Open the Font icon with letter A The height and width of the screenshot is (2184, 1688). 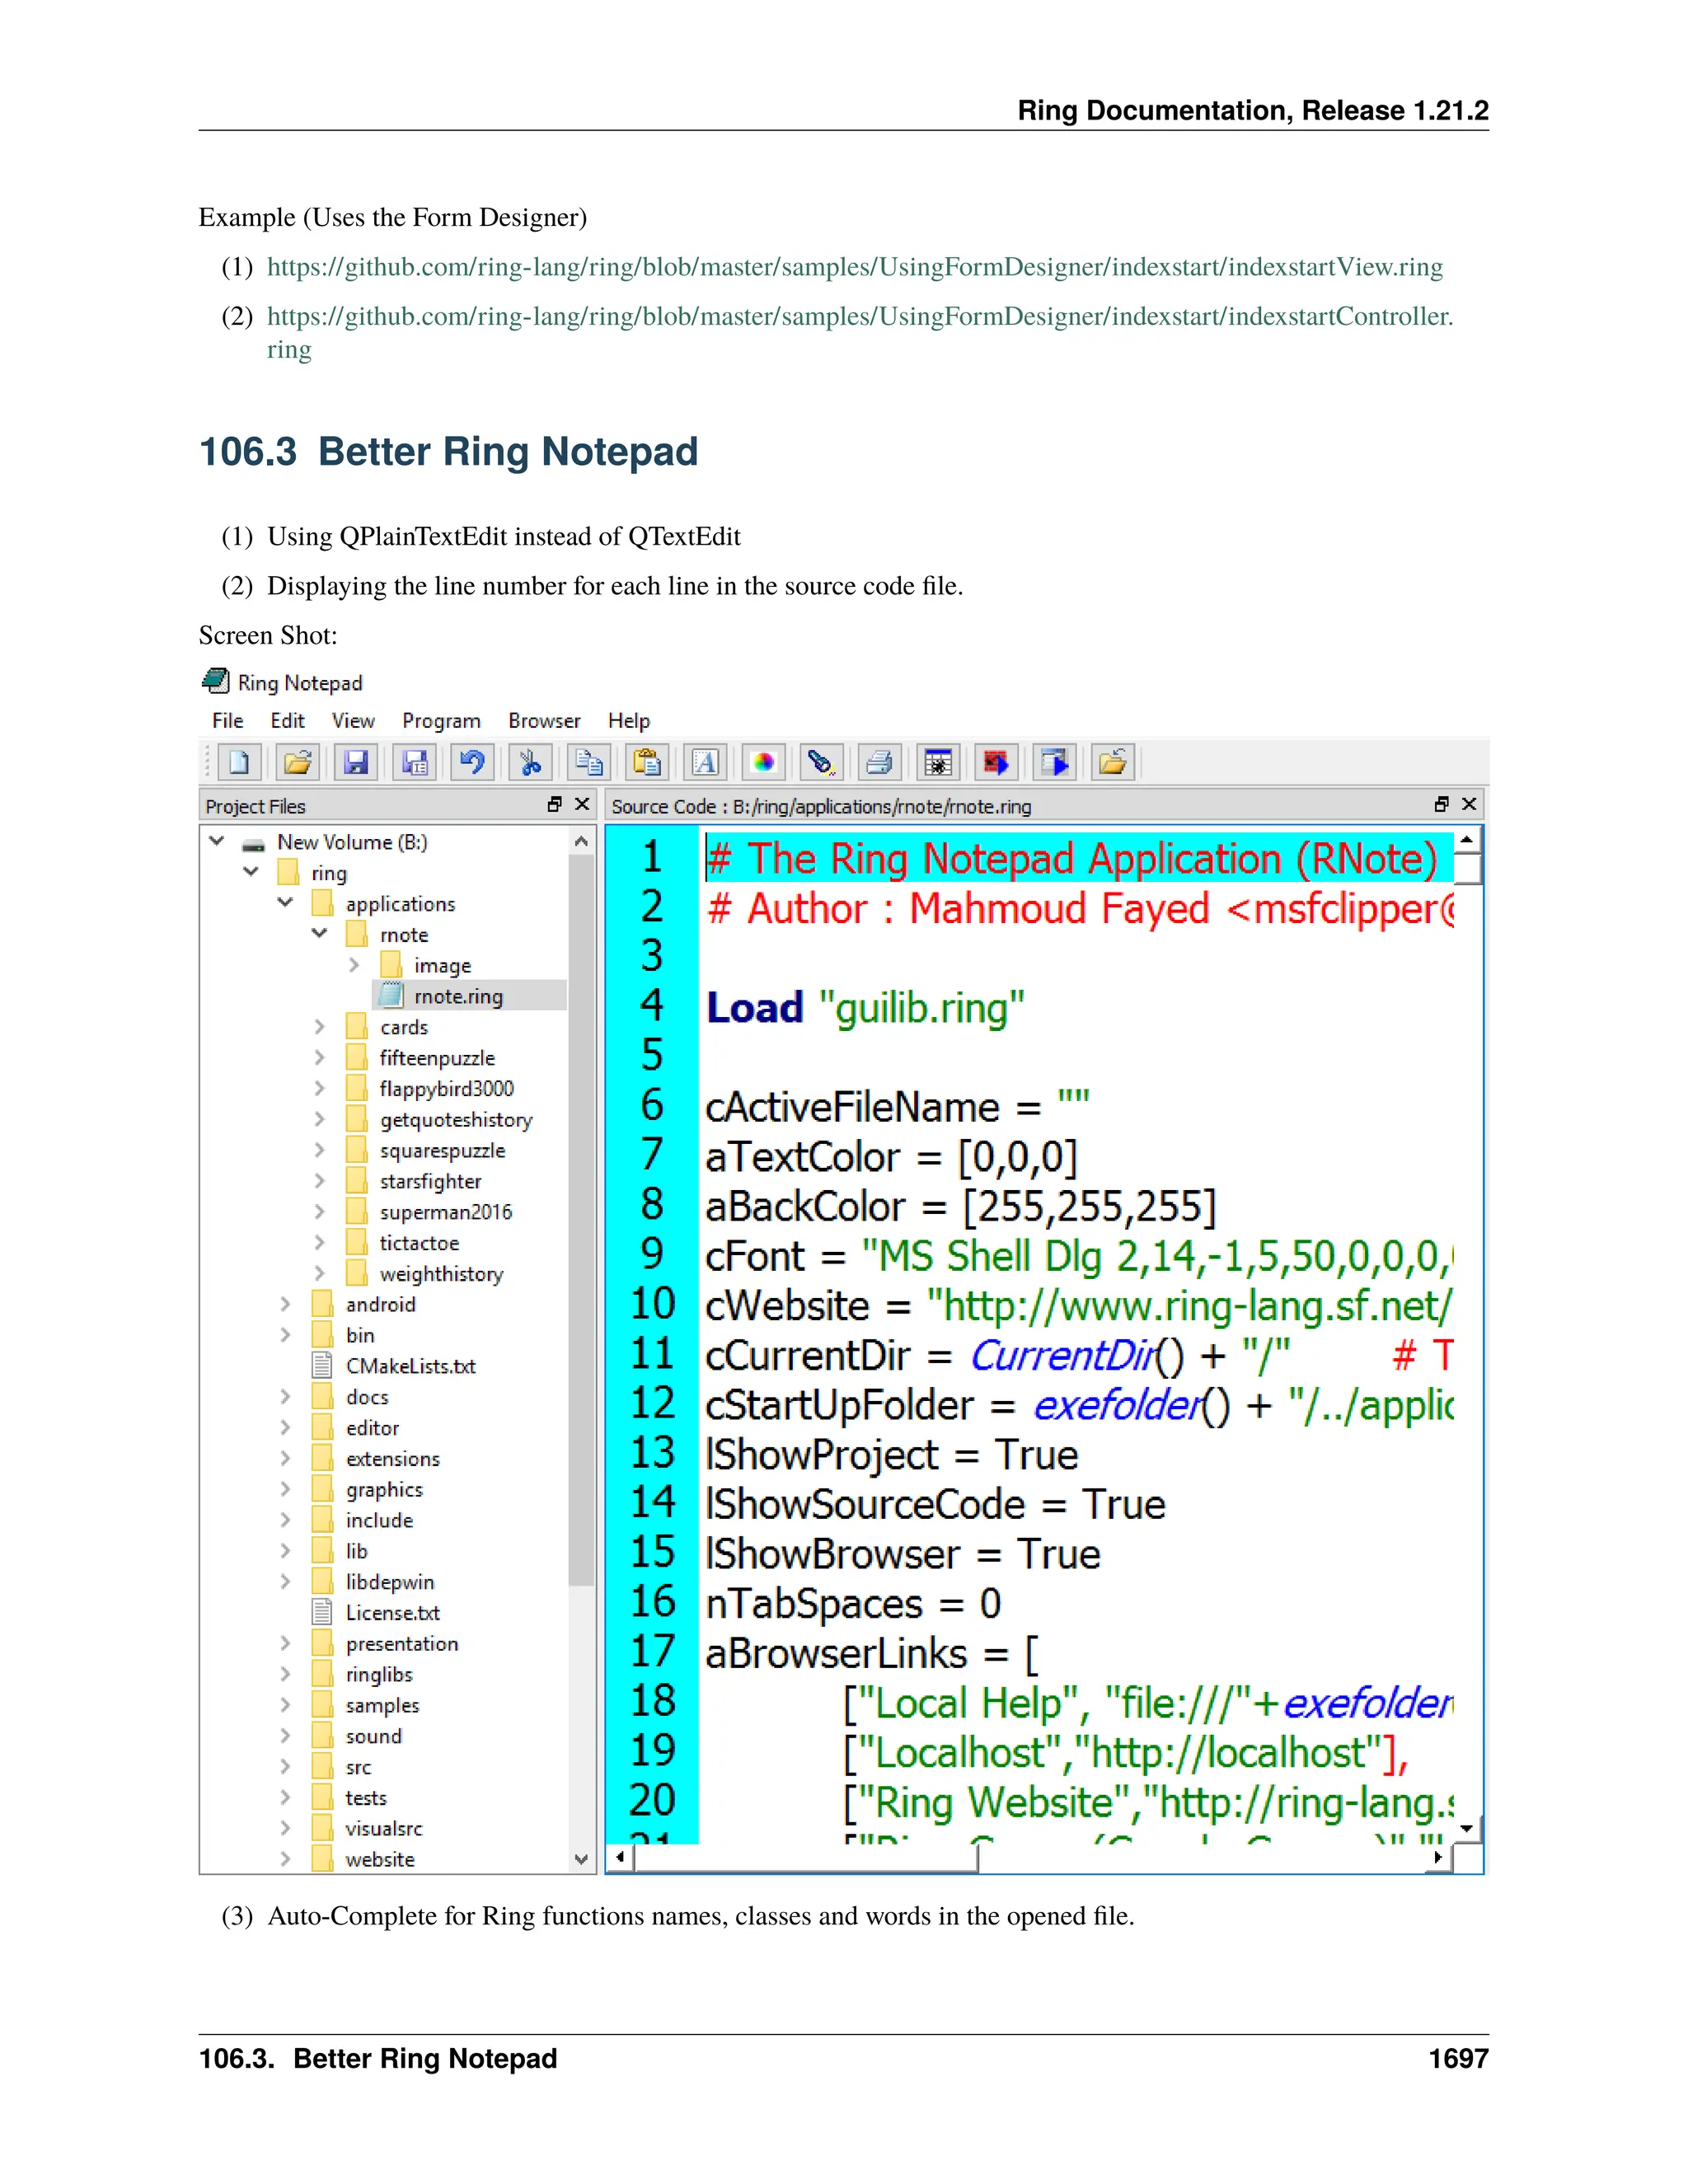coord(705,763)
